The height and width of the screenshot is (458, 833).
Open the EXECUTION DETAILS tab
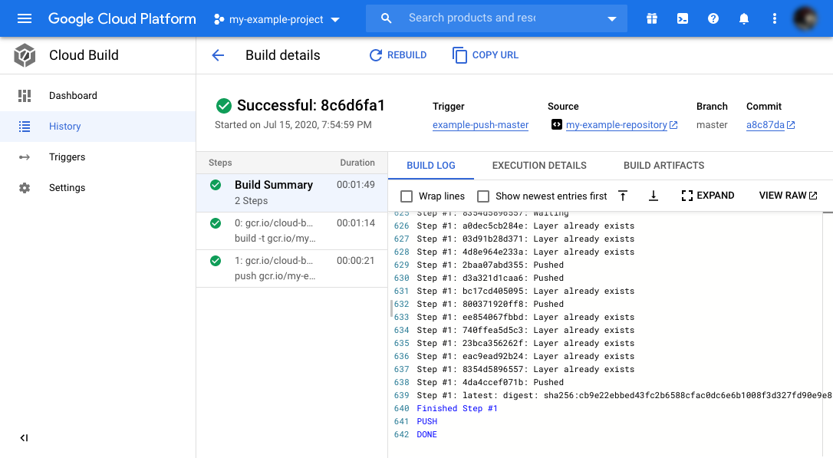(x=539, y=165)
